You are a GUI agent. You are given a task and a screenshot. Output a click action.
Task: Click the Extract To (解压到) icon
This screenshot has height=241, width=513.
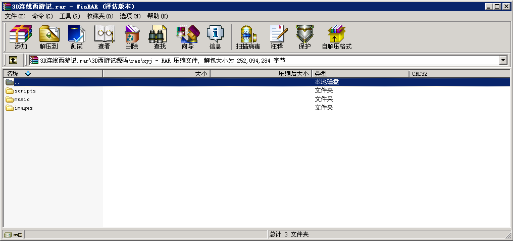point(49,37)
